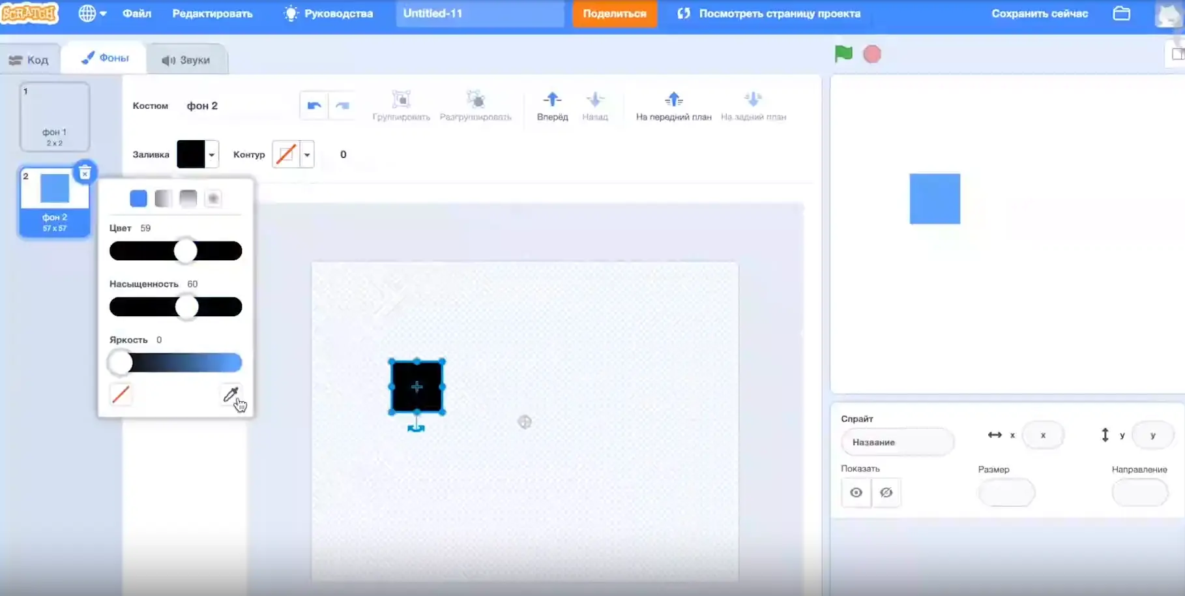Click Посмотреть страницу проекта
The image size is (1185, 596).
[x=769, y=13]
